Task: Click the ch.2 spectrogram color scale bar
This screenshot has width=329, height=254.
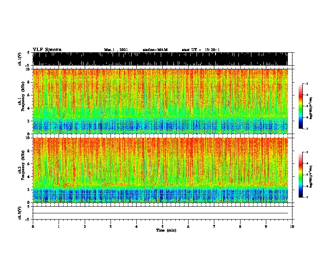Action: (301, 175)
